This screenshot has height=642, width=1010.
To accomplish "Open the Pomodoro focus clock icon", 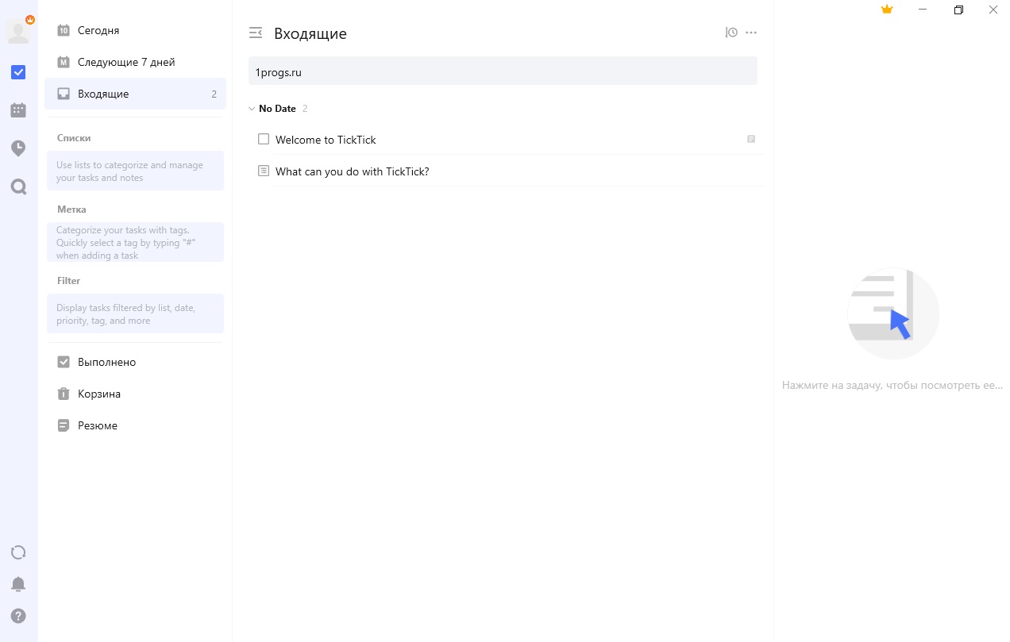I will point(18,148).
